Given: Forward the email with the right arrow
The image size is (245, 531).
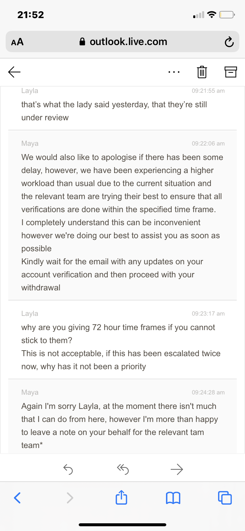Looking at the screenshot, I should coord(177,469).
